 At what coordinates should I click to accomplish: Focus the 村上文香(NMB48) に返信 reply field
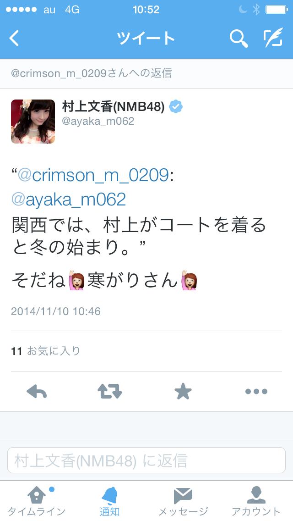(x=146, y=460)
